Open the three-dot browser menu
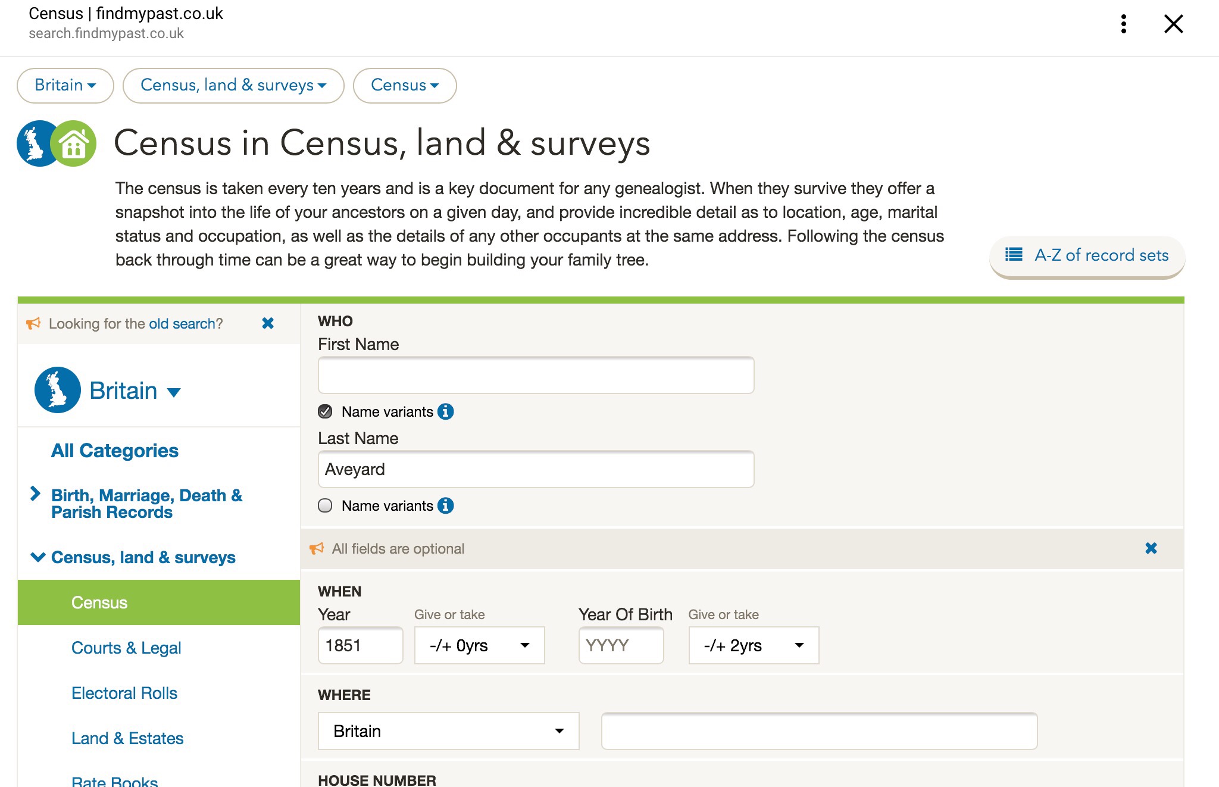 1123,24
